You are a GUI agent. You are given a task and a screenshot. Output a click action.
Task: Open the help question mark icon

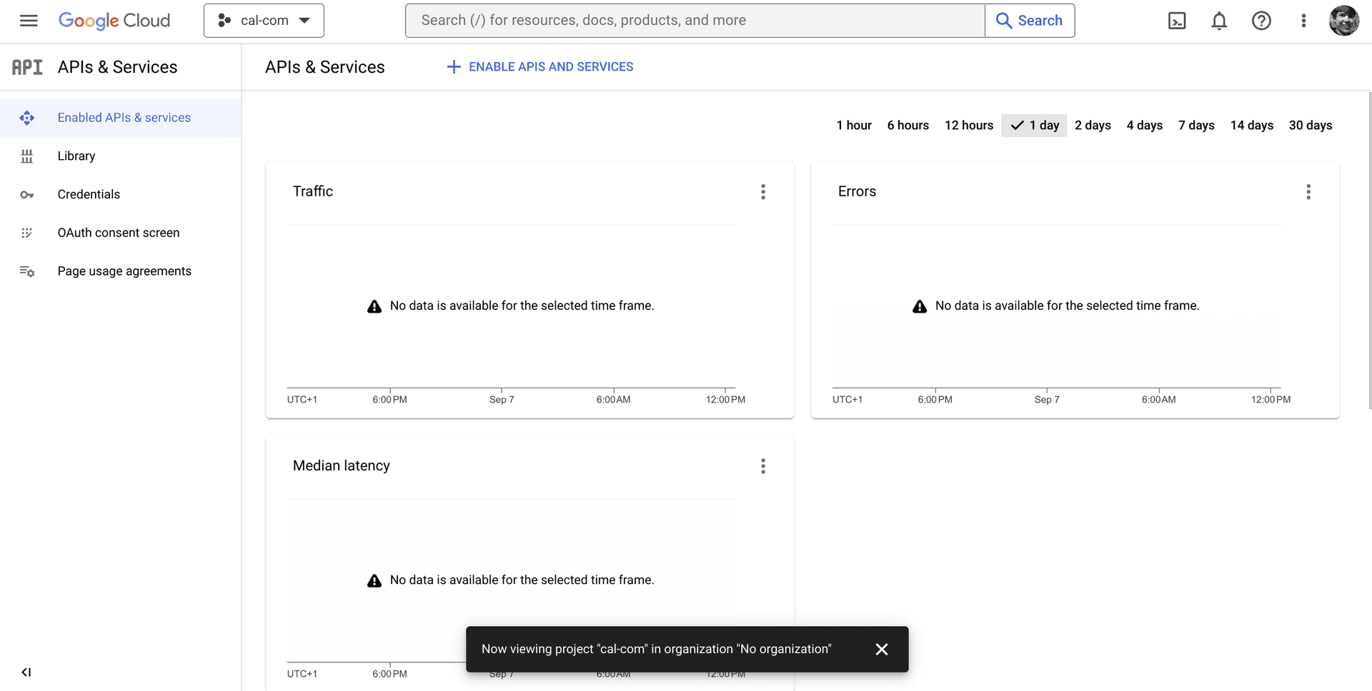tap(1261, 21)
